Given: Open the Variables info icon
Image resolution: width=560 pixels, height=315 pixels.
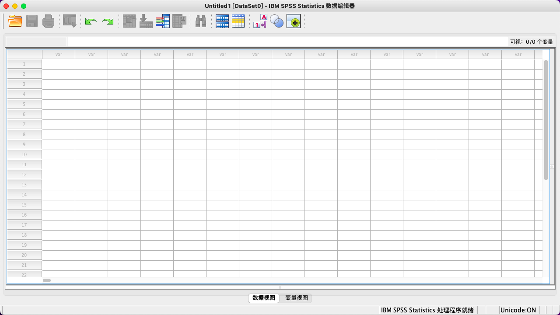Looking at the screenshot, I should (162, 21).
